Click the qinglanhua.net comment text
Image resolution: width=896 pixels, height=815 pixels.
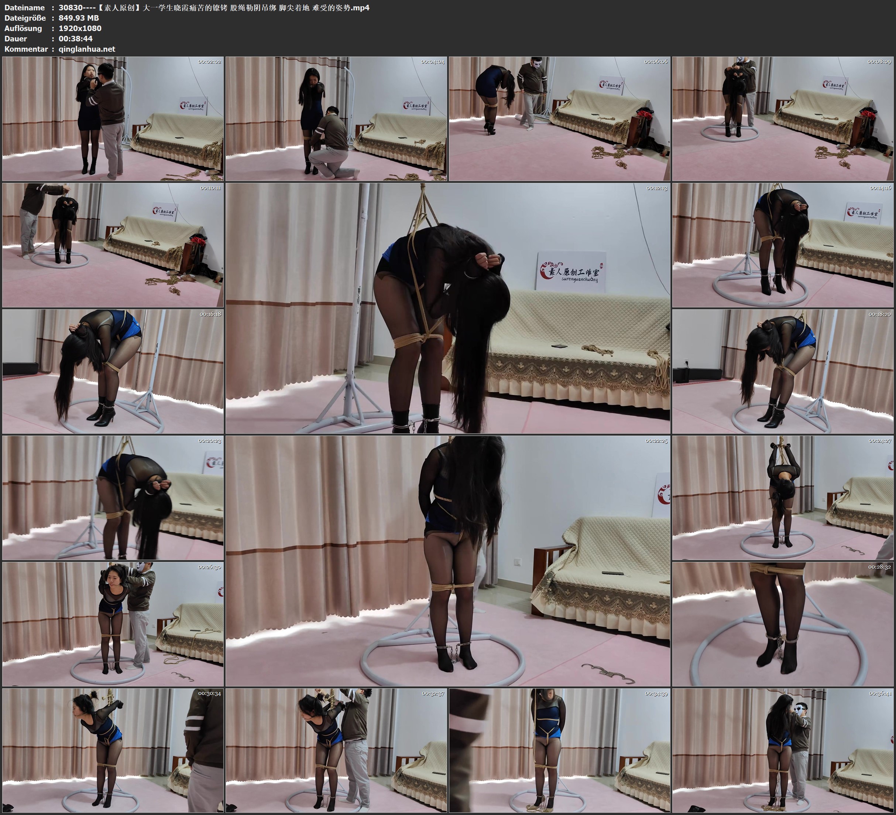pyautogui.click(x=87, y=49)
